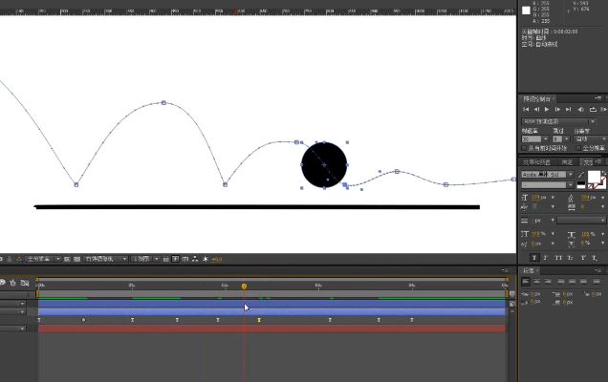The width and height of the screenshot is (608, 382).
Task: Jump to first frame in Preview panel
Action: click(526, 110)
